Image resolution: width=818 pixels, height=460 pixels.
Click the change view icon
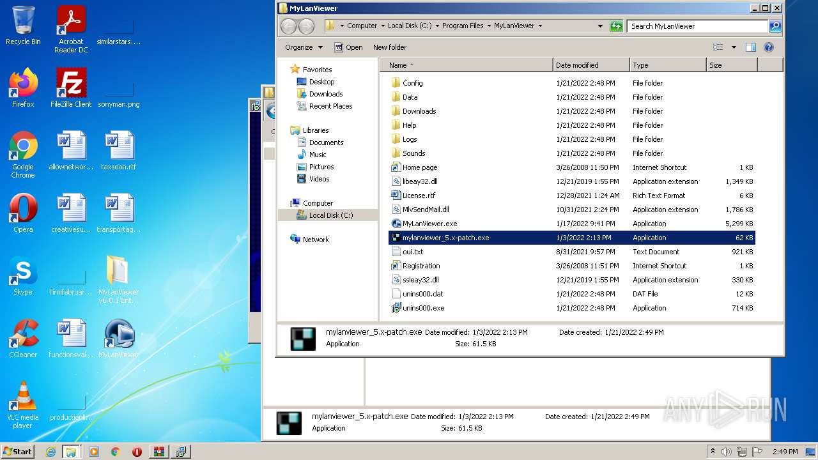pyautogui.click(x=718, y=47)
